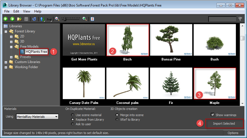
Task: Toggle the Show warnings checkbox
Action: pyautogui.click(x=212, y=115)
